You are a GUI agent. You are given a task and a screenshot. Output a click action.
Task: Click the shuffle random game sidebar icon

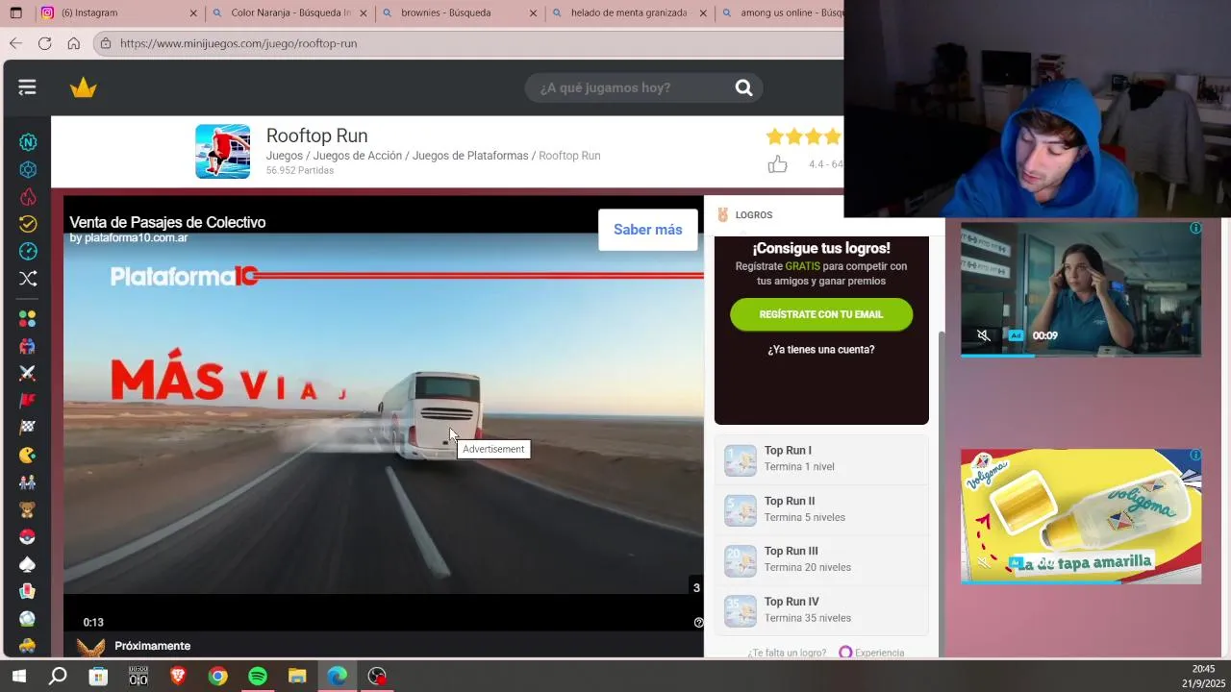(28, 279)
